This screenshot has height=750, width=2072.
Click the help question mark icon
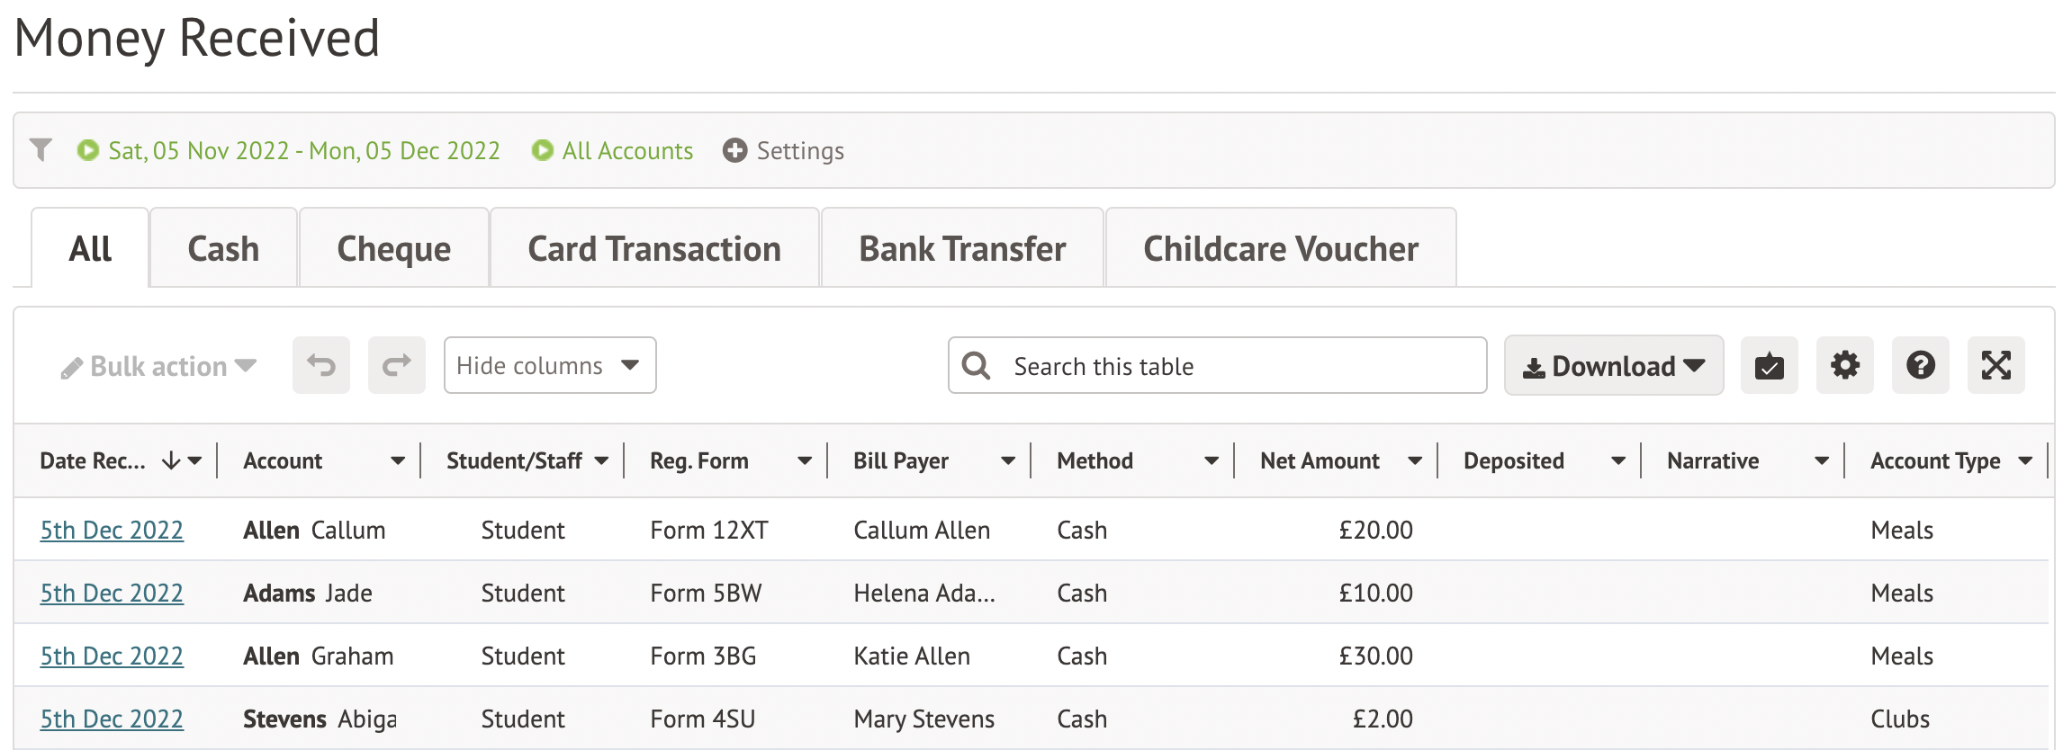(1920, 365)
